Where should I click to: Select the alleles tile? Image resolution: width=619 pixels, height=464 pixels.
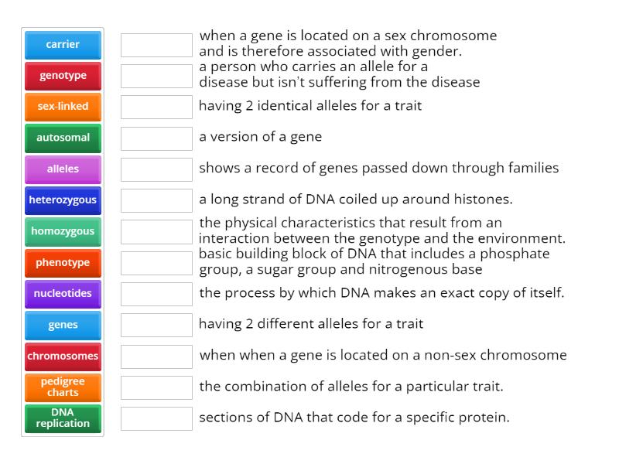pyautogui.click(x=62, y=169)
